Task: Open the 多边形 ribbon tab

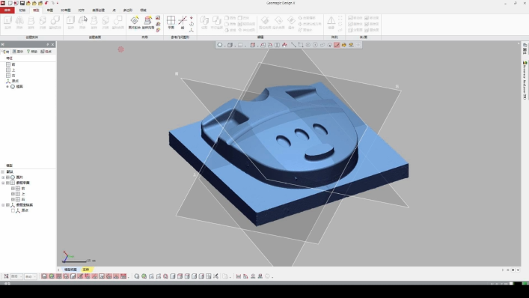Action: [127, 10]
